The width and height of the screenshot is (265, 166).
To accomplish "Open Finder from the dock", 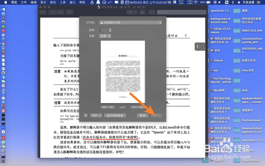I will pyautogui.click(x=3, y=10).
